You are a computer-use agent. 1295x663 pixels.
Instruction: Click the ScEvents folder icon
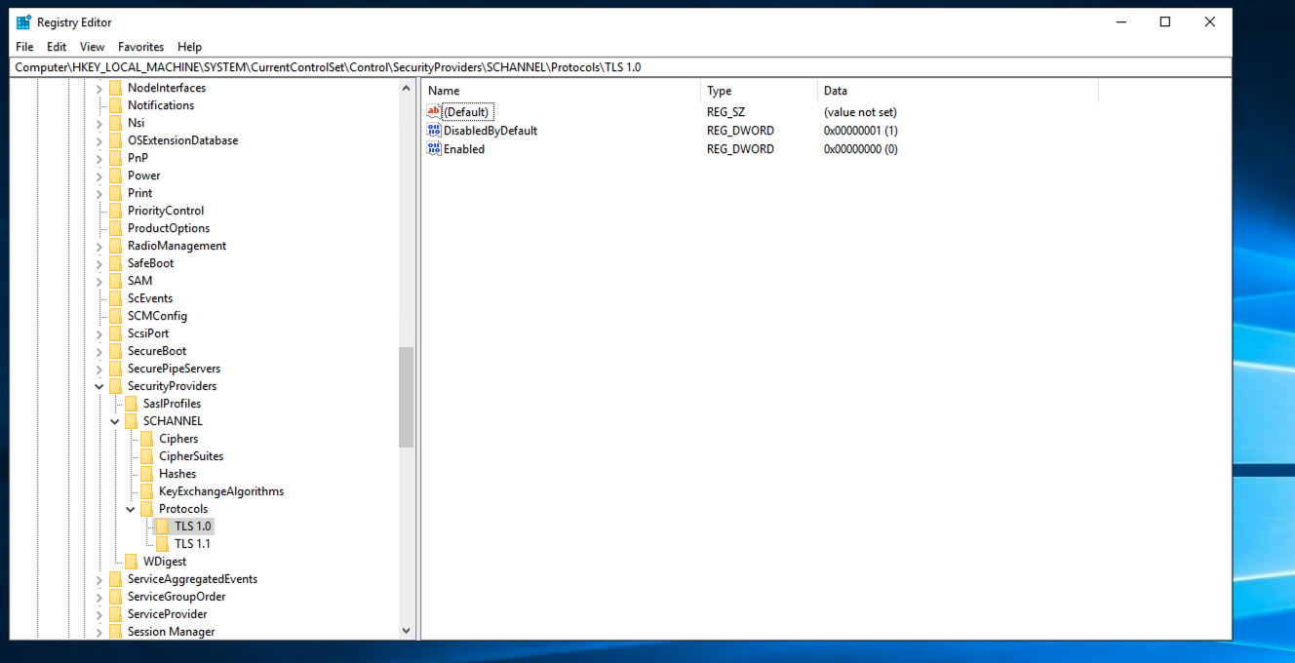point(115,298)
